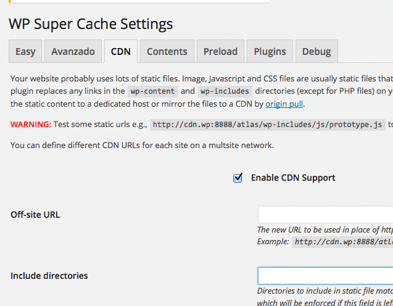Open the Debug tab
The width and height of the screenshot is (393, 306).
point(316,51)
